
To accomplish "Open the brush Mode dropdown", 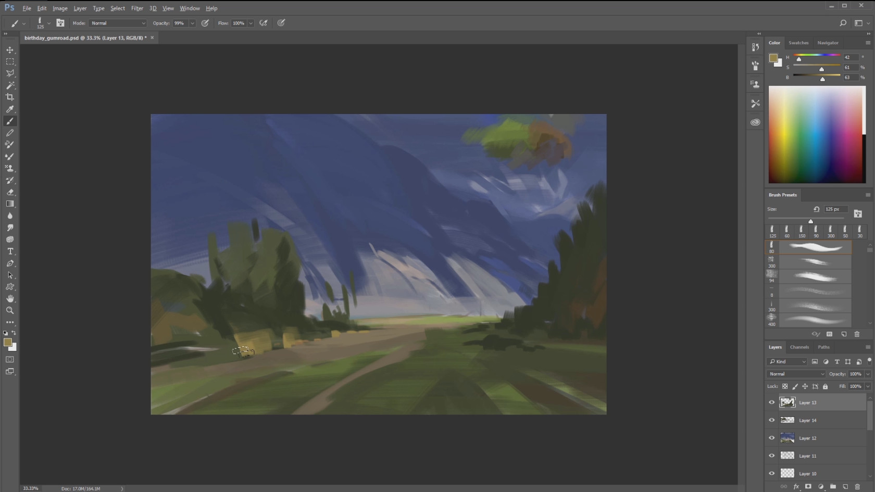I will (118, 23).
